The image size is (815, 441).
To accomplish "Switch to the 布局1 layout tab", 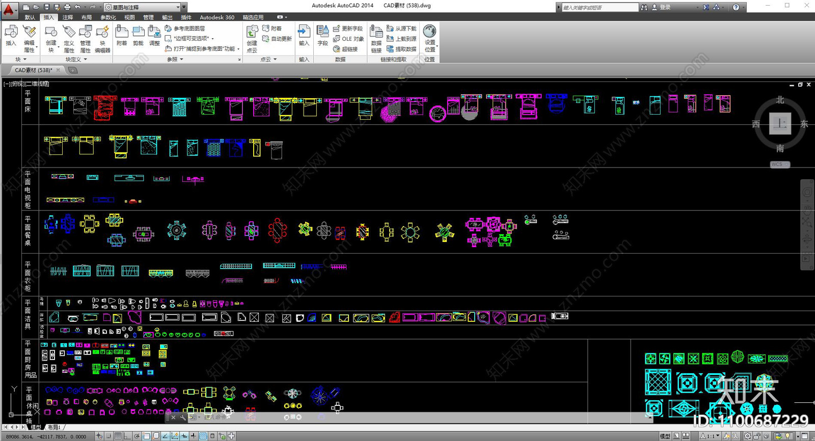I will 54,427.
